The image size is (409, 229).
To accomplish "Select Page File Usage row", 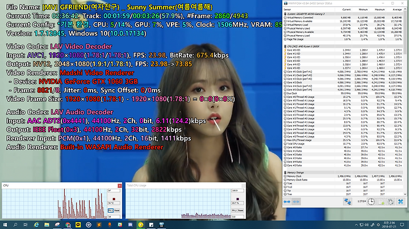I will pos(343,39).
